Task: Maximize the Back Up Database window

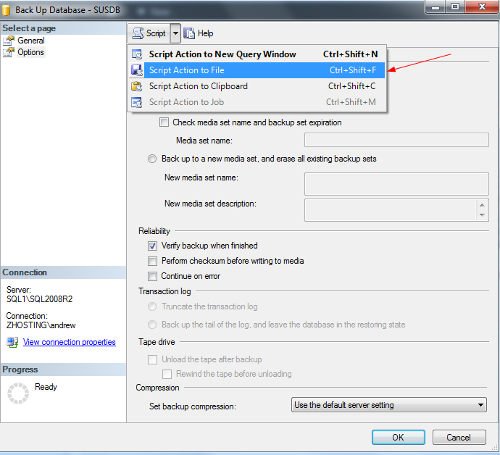Action: pyautogui.click(x=455, y=7)
